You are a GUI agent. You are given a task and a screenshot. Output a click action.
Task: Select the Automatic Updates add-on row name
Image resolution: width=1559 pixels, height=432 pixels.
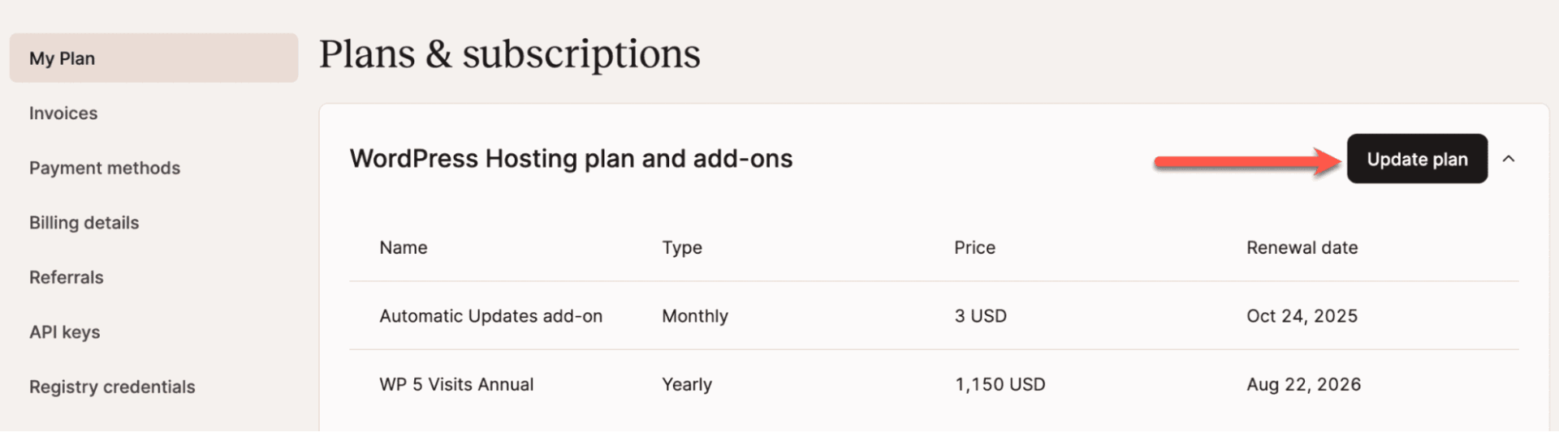pos(490,316)
